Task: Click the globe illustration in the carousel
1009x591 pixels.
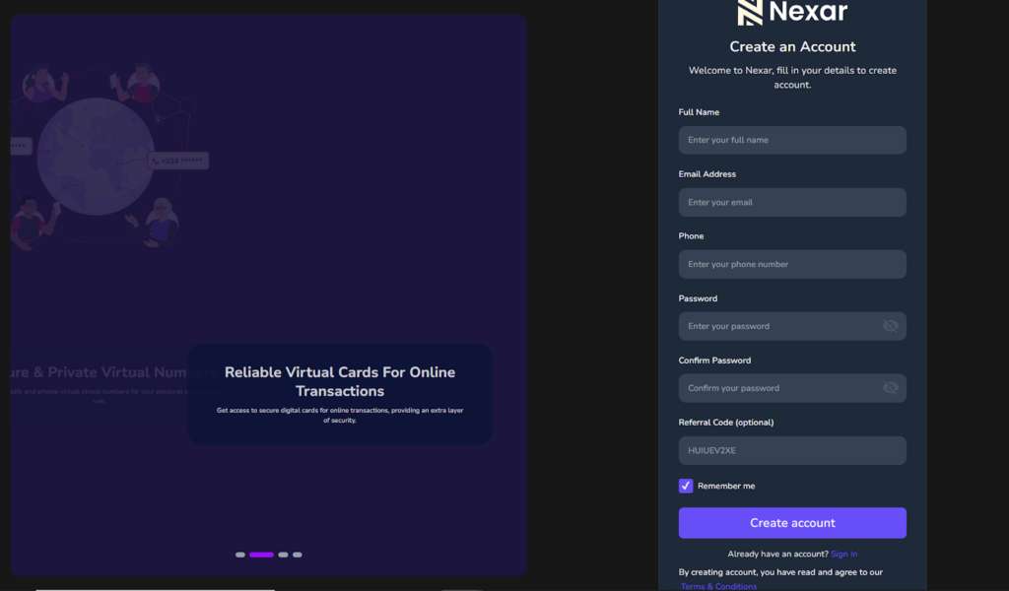Action: coord(96,158)
